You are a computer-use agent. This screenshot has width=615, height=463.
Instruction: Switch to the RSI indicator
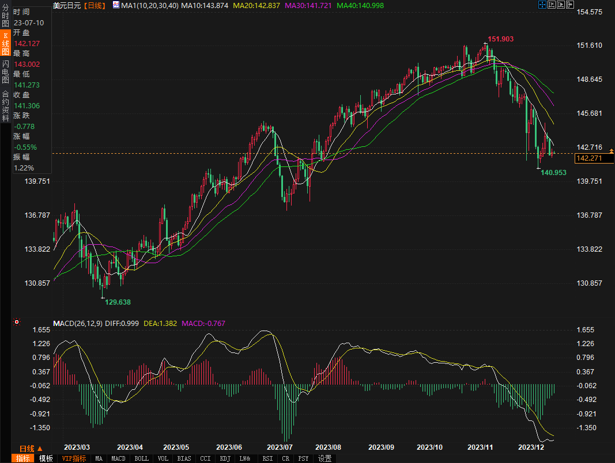click(x=267, y=458)
